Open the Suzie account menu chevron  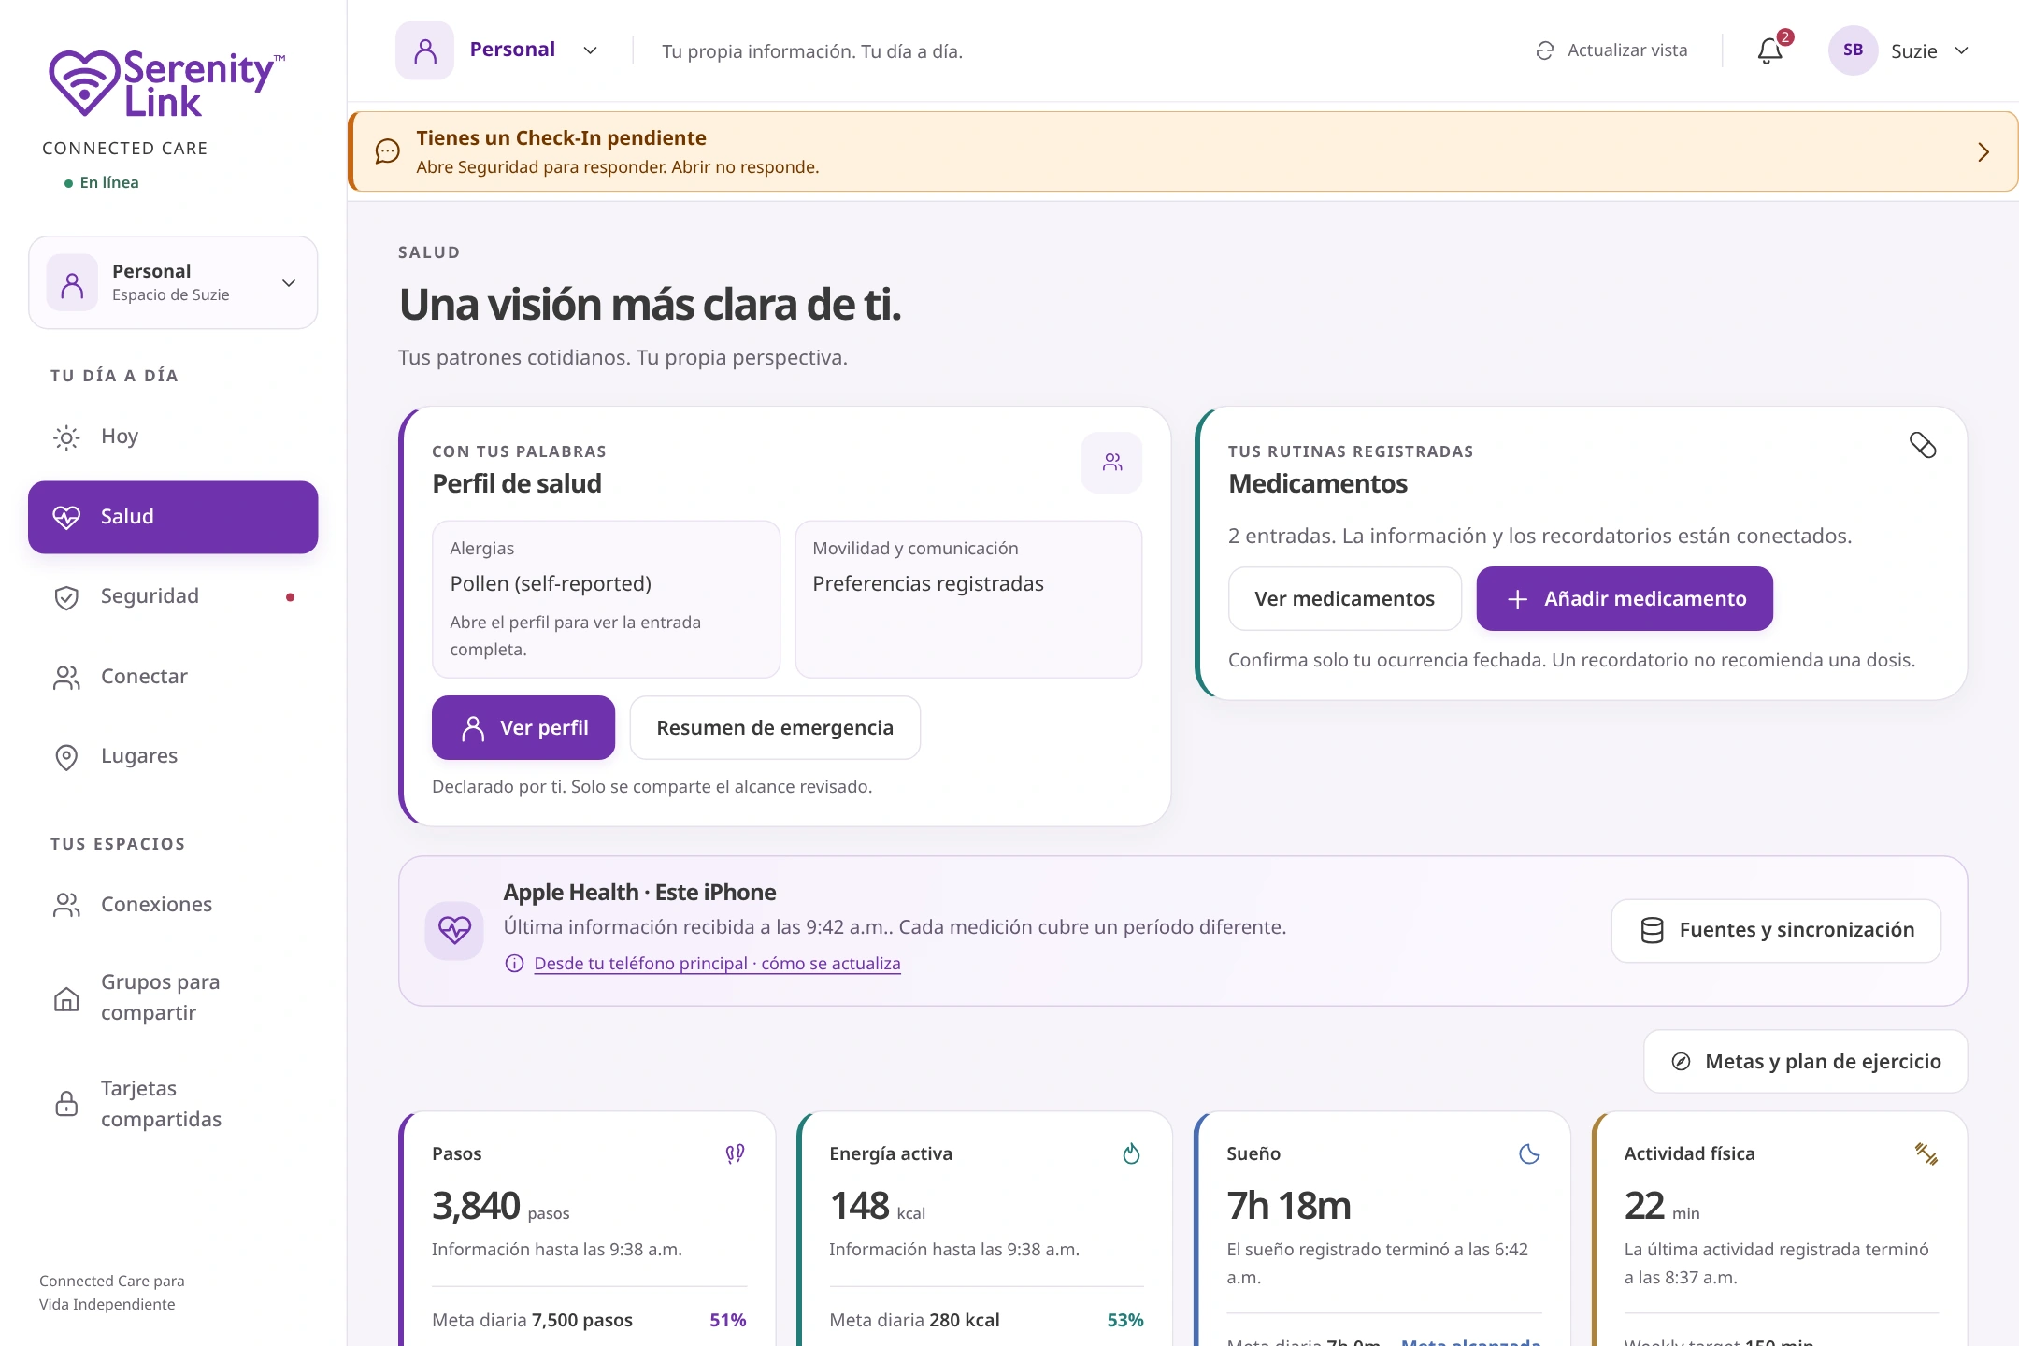click(1962, 50)
